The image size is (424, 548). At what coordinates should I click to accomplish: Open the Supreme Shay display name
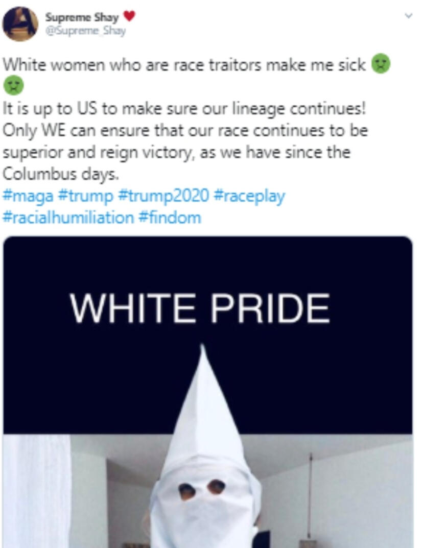(82, 17)
